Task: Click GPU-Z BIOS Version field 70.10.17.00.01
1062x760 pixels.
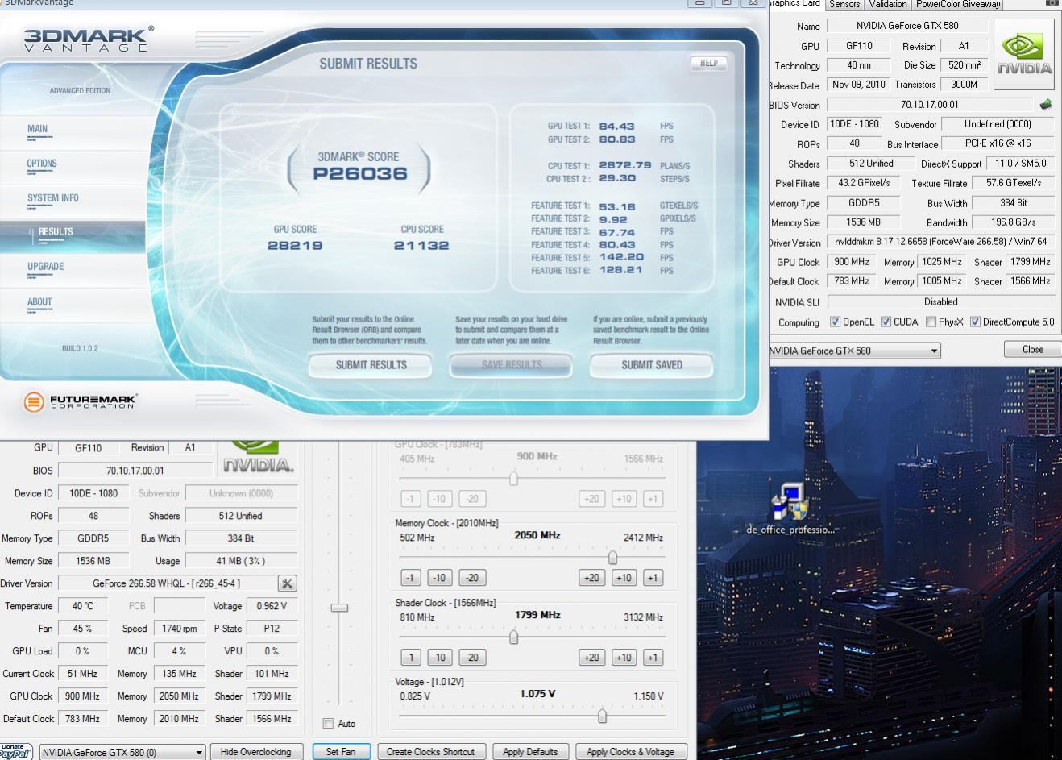Action: point(930,105)
